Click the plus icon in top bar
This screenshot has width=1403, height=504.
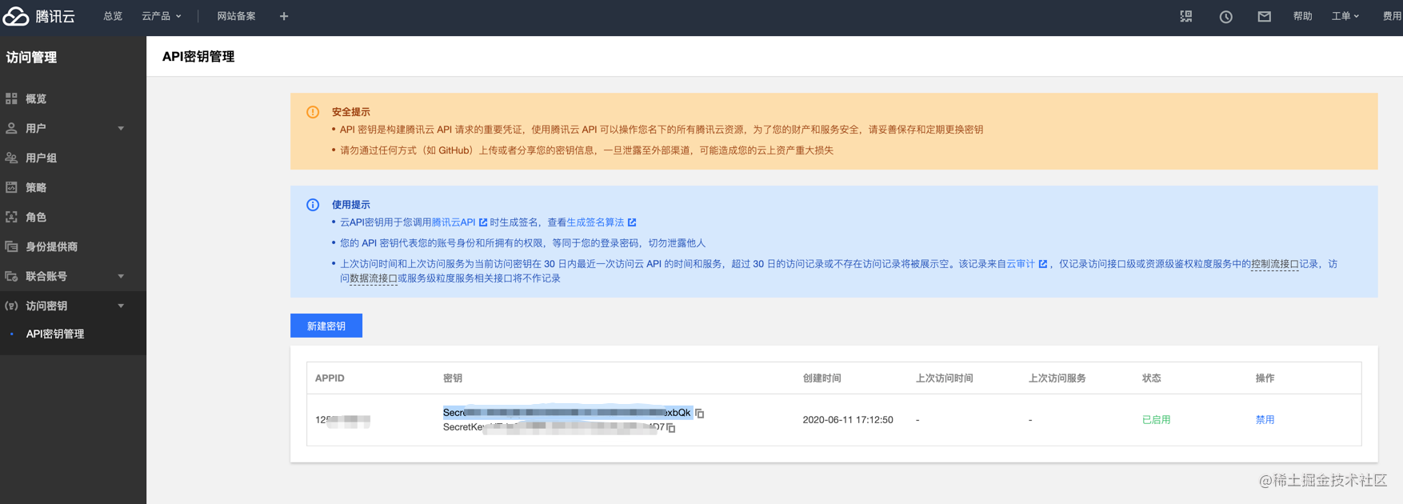[x=284, y=16]
